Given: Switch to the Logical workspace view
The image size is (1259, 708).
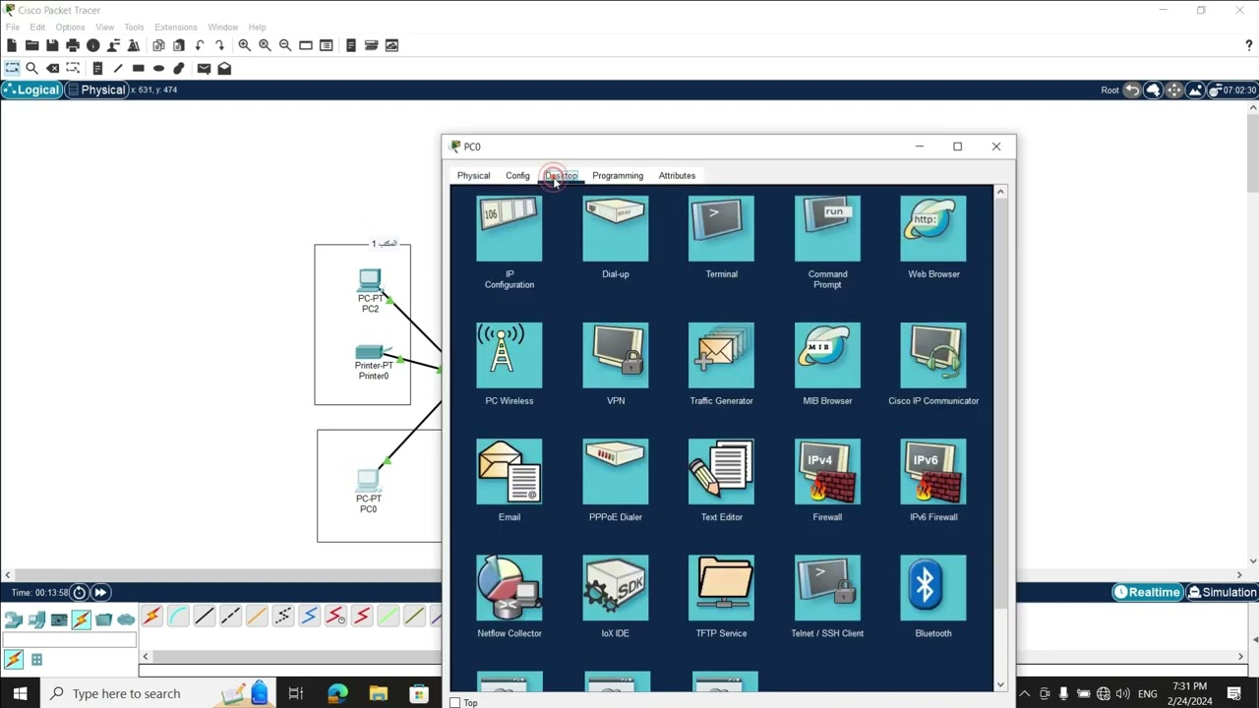Looking at the screenshot, I should tap(31, 89).
